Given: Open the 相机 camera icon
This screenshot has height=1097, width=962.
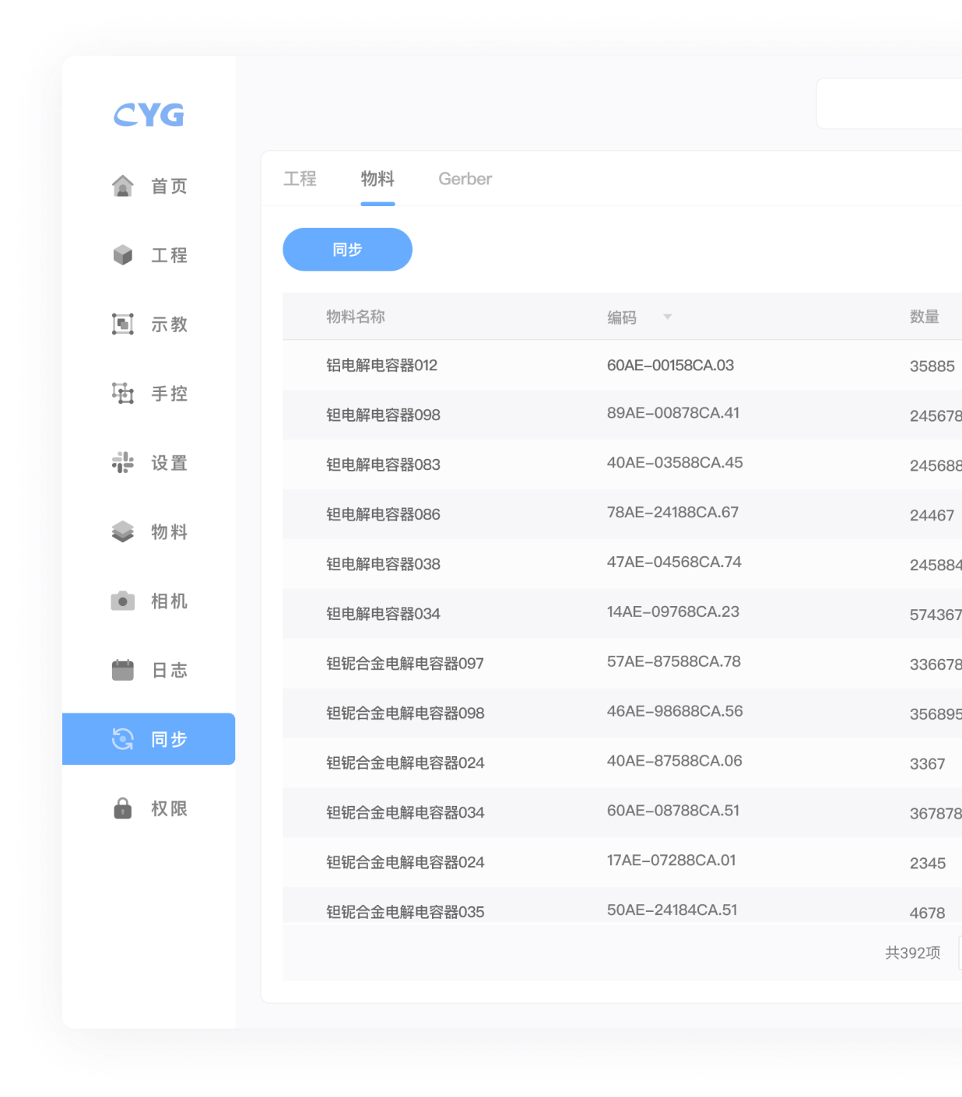Looking at the screenshot, I should [123, 601].
